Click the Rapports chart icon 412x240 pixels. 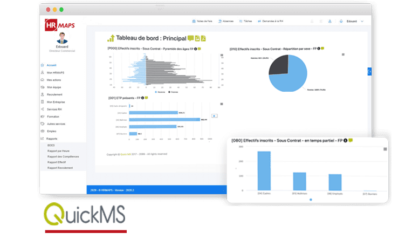click(42, 139)
